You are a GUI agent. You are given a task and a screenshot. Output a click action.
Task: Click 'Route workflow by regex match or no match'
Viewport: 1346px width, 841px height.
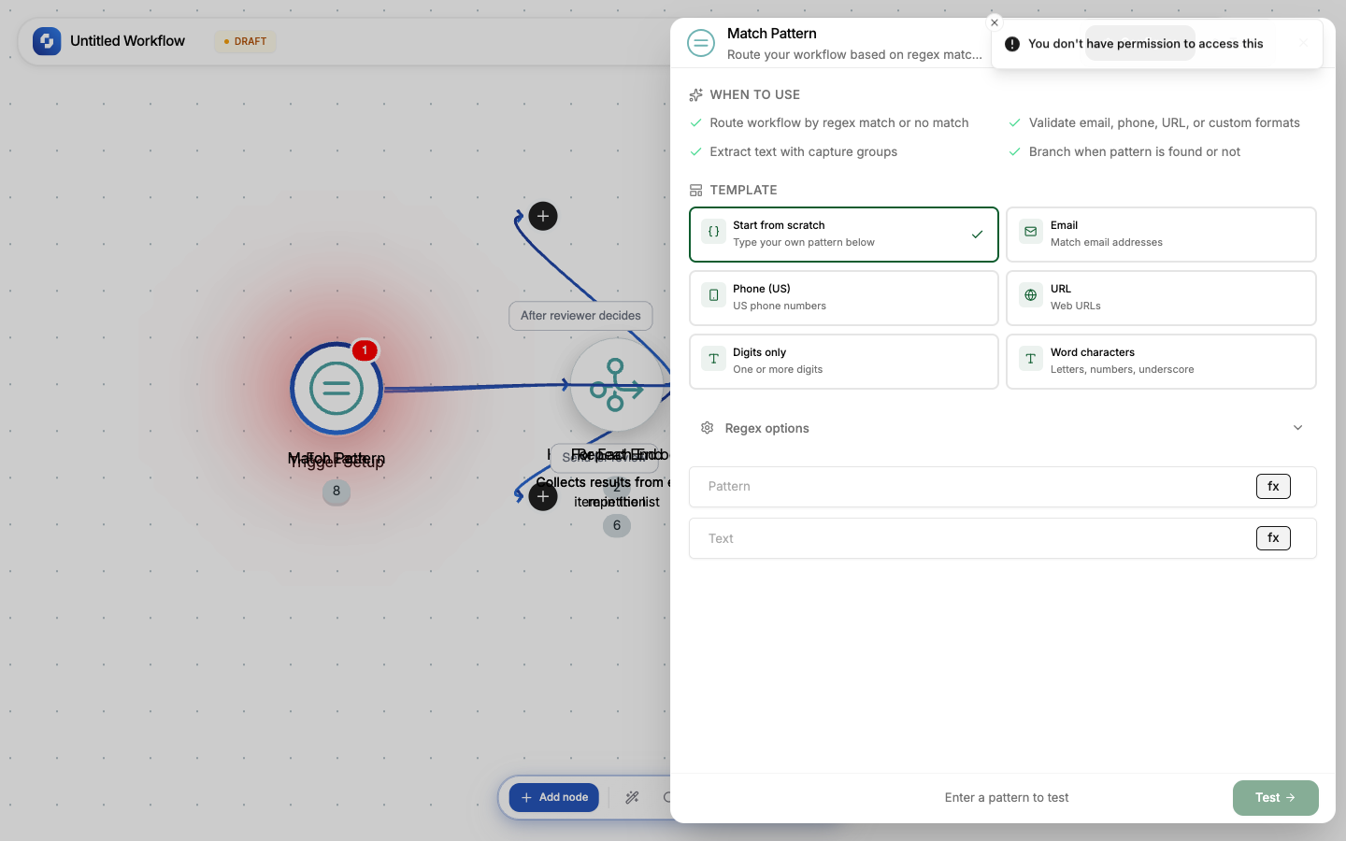click(x=838, y=123)
